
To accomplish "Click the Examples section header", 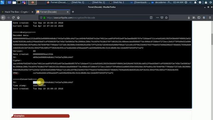I will tap(41, 116).
